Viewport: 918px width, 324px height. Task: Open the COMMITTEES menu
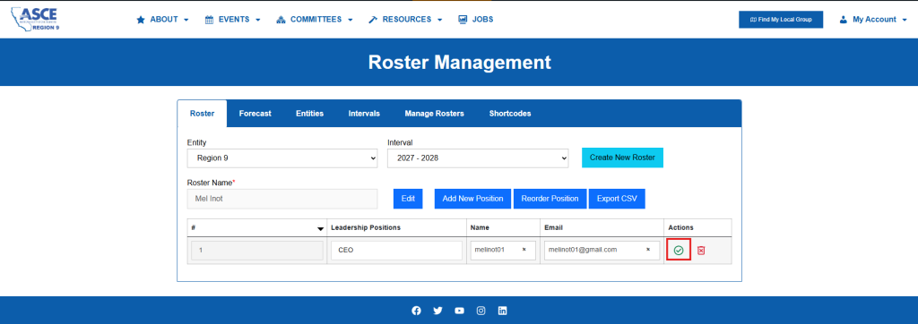coord(315,20)
